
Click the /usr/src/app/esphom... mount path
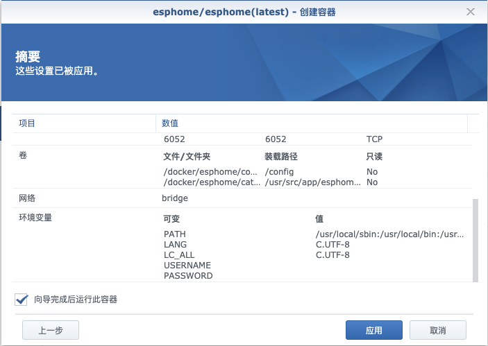tap(313, 182)
